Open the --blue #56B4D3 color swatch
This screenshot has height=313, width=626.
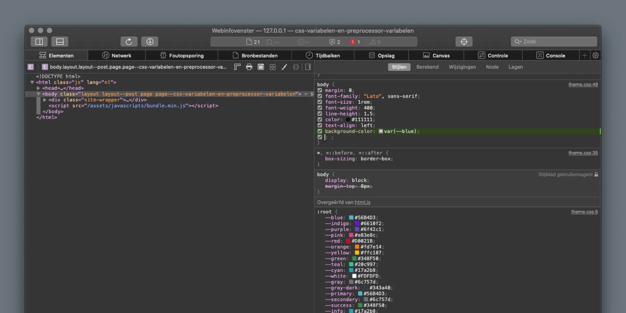(x=352, y=218)
